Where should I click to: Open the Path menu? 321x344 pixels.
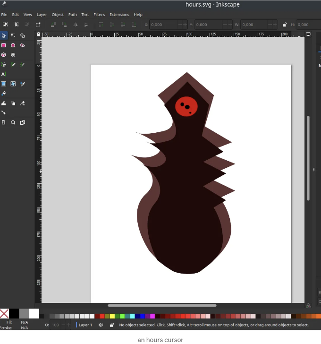[x=73, y=15]
